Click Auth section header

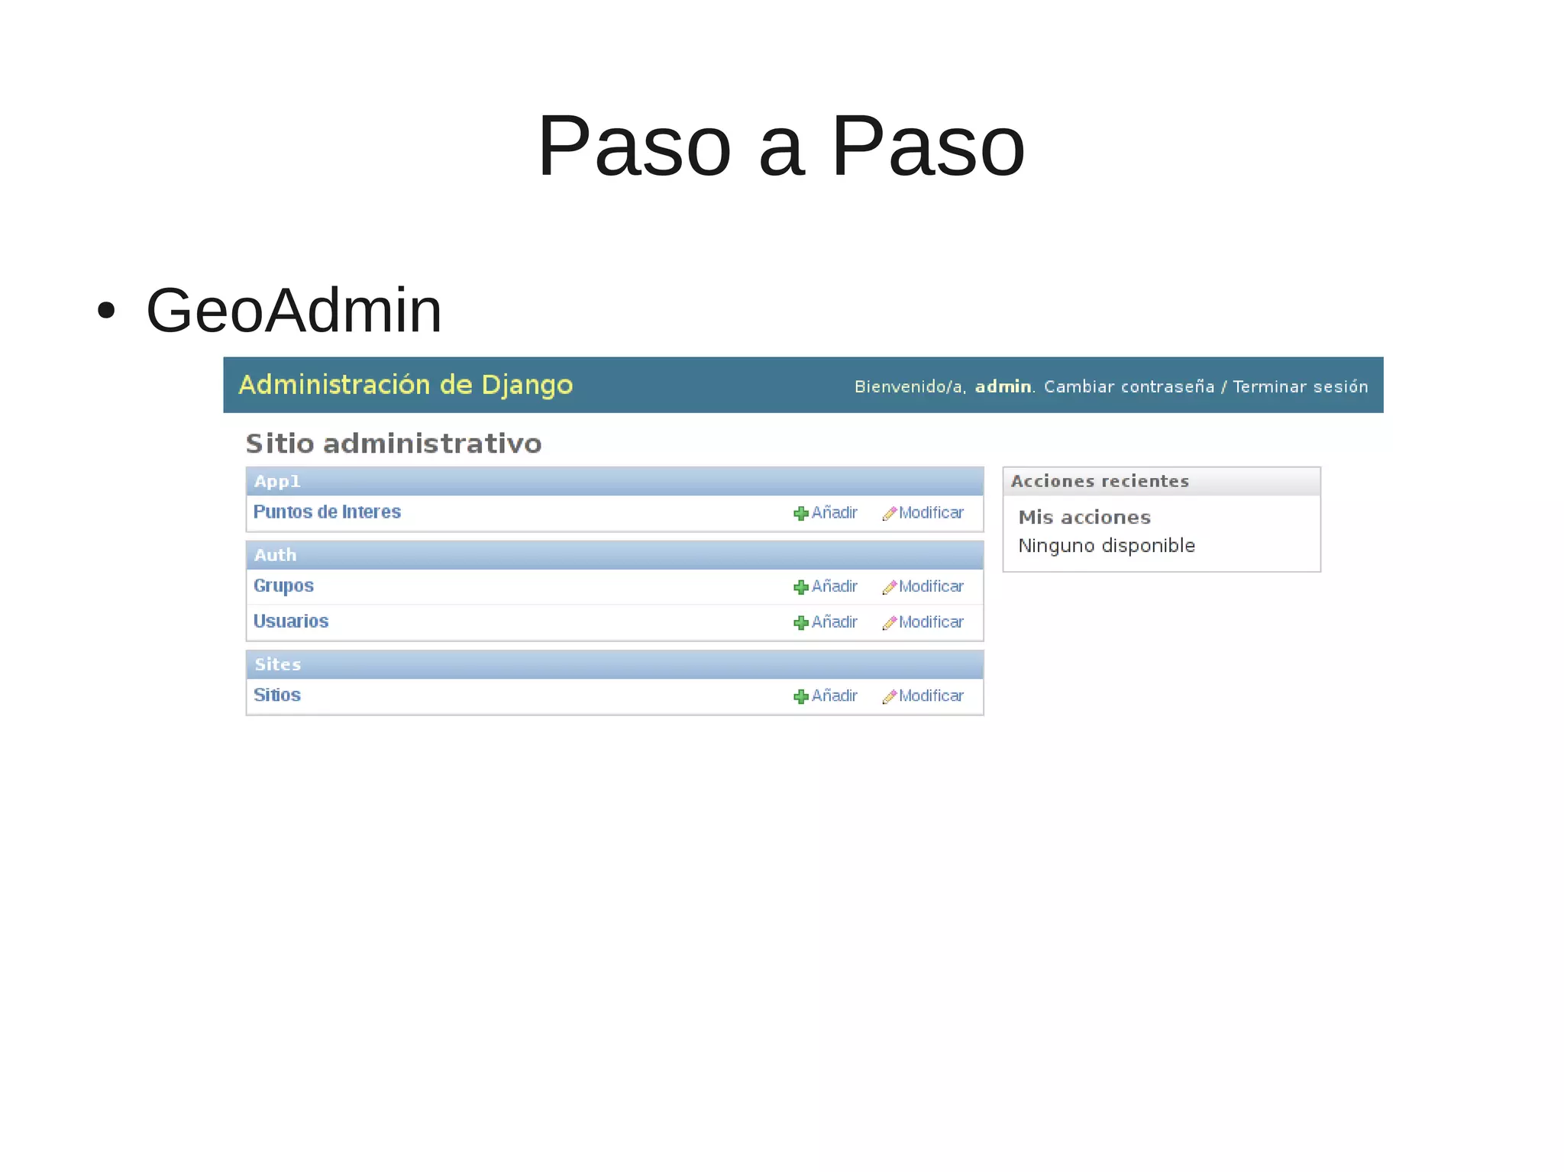coord(615,555)
